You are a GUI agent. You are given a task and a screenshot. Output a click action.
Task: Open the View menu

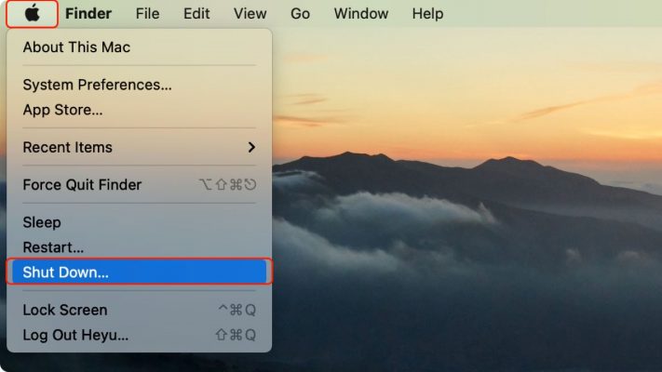pyautogui.click(x=250, y=14)
